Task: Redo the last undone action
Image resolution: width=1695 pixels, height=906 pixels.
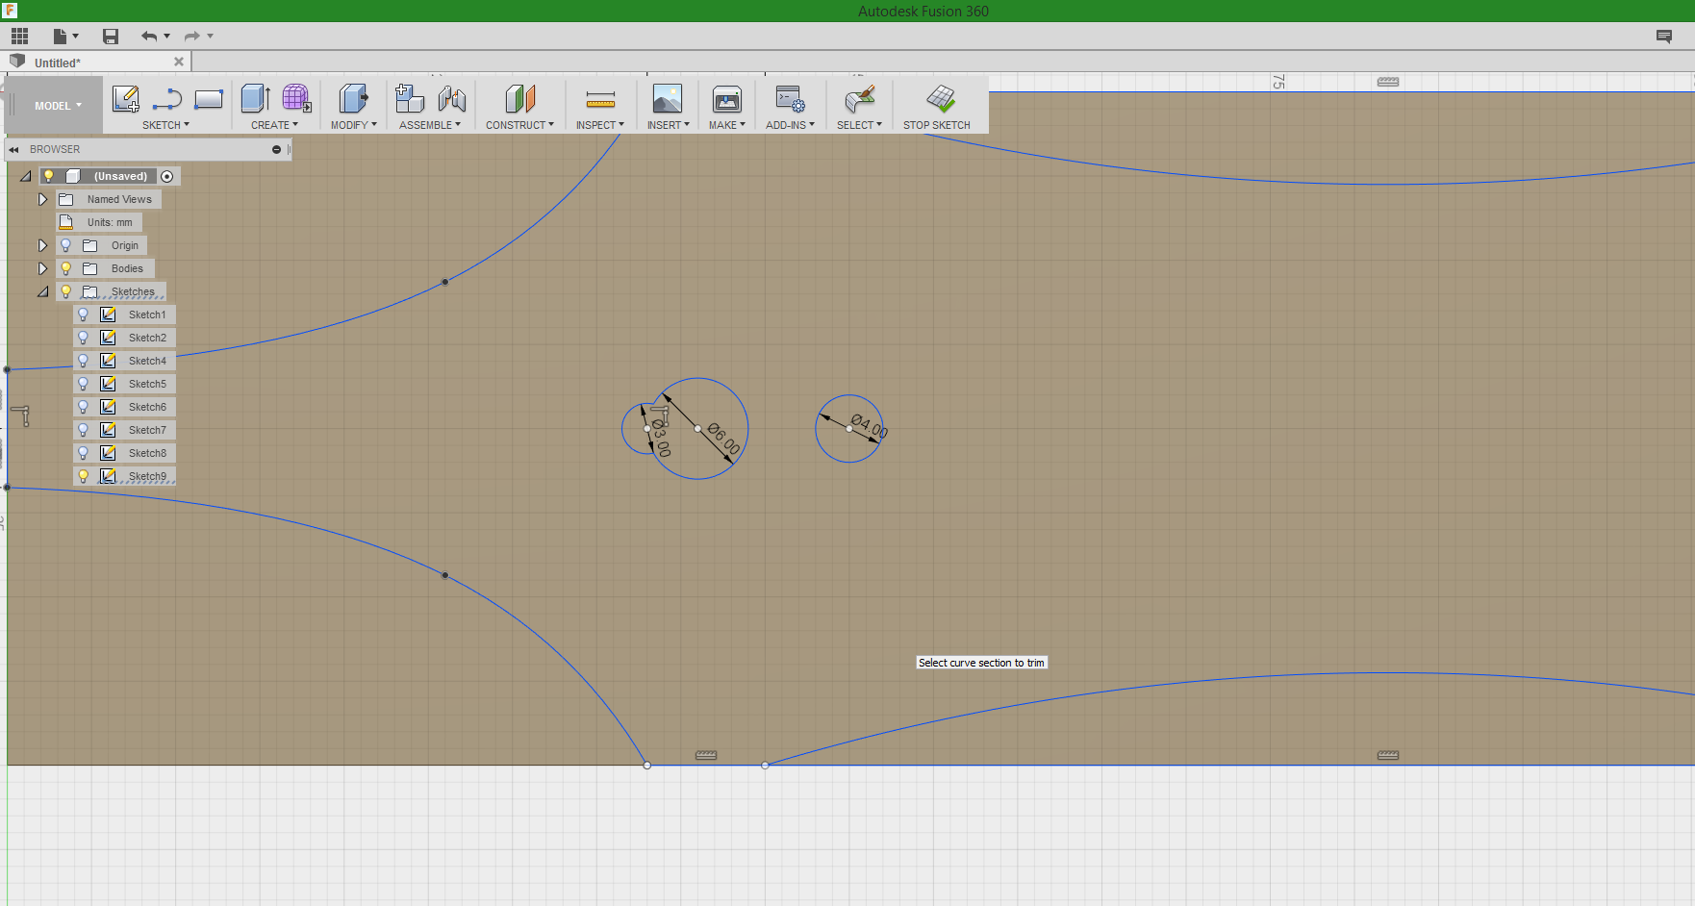Action: [x=192, y=37]
